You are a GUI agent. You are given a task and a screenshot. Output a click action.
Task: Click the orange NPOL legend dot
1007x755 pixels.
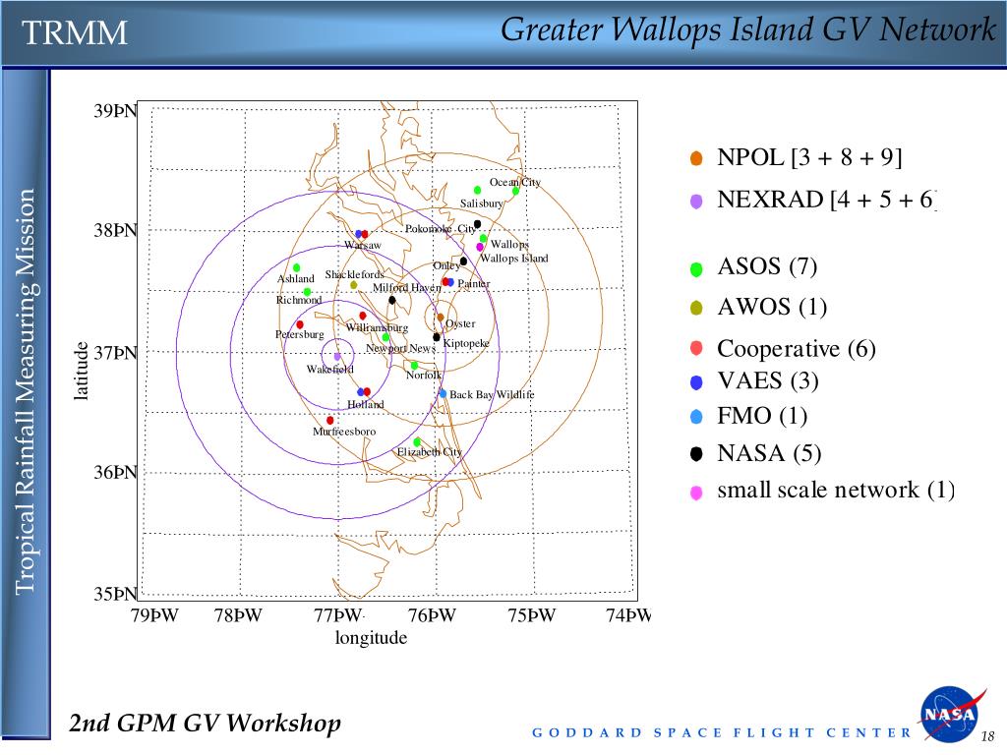click(x=696, y=158)
